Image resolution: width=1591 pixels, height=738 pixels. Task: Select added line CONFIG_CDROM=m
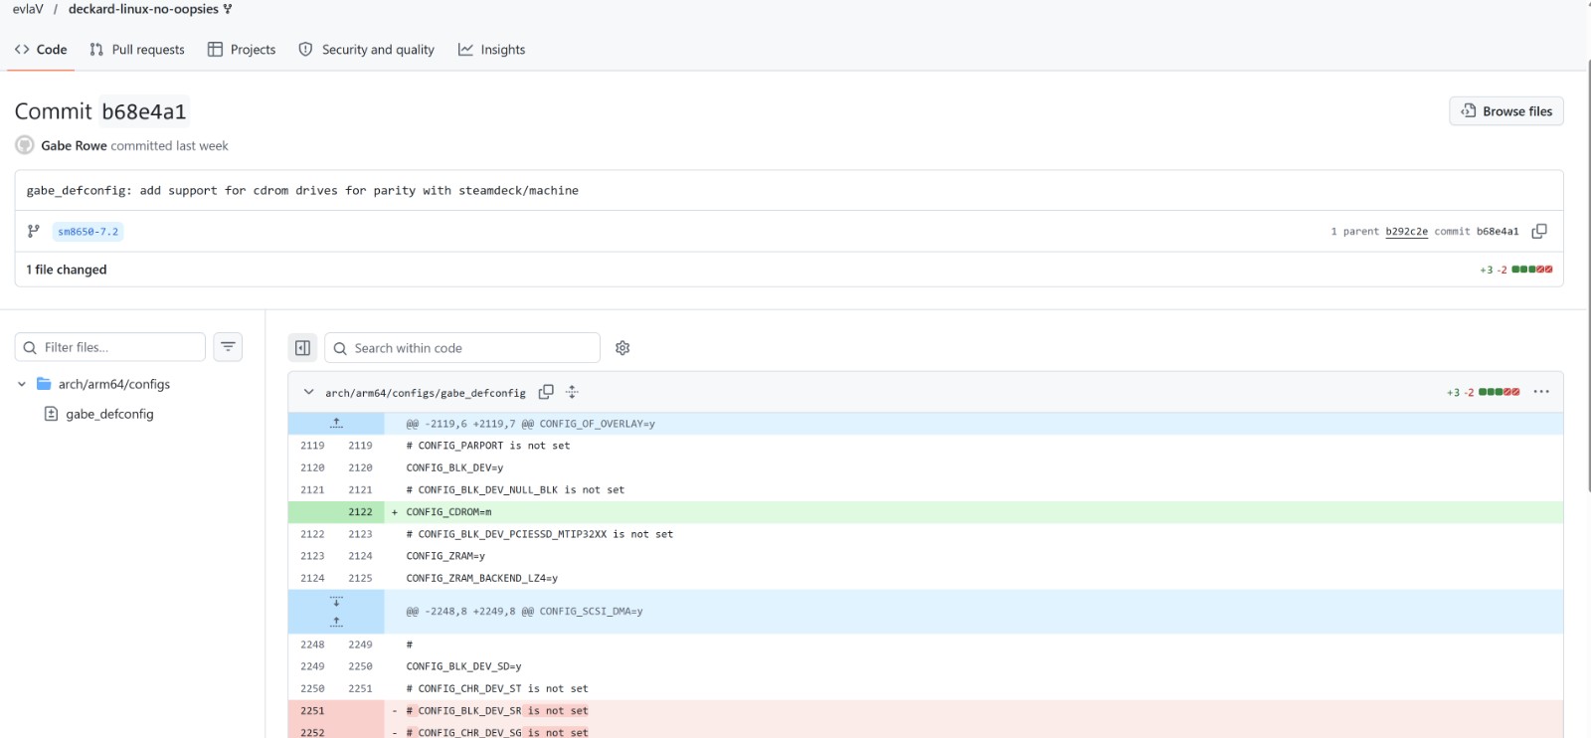[x=448, y=512]
